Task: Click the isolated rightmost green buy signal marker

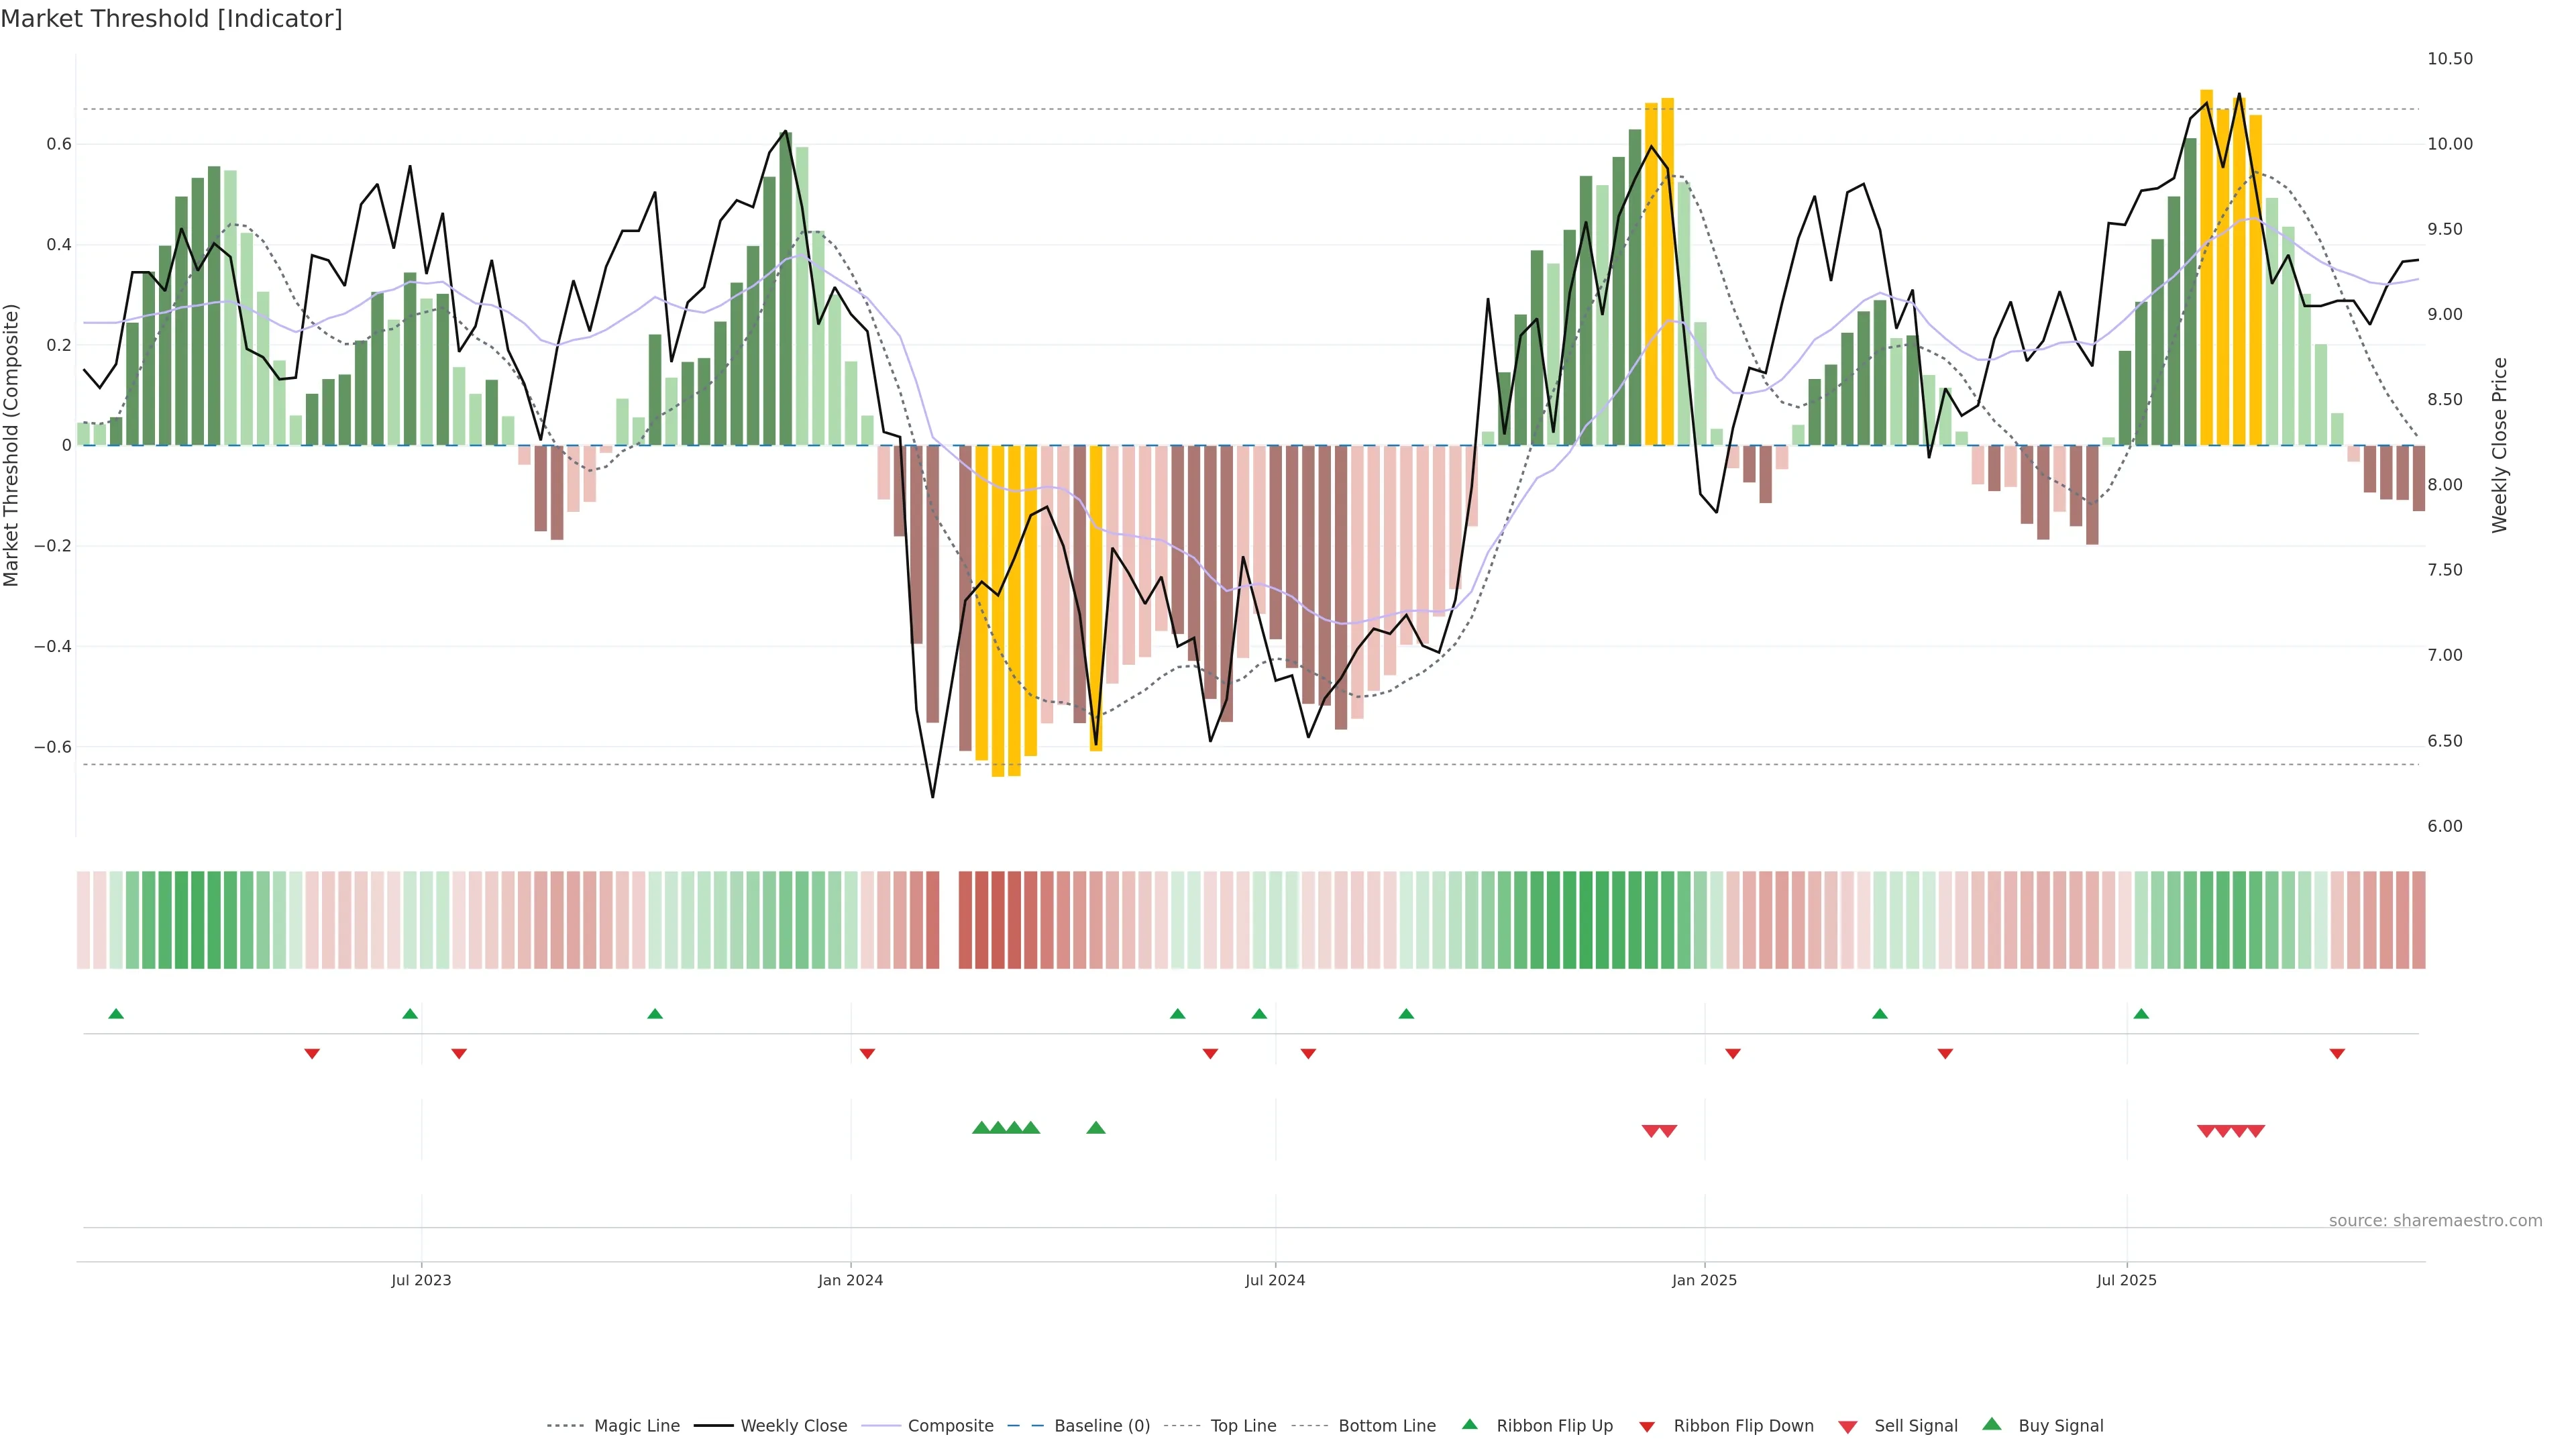Action: (1095, 1128)
